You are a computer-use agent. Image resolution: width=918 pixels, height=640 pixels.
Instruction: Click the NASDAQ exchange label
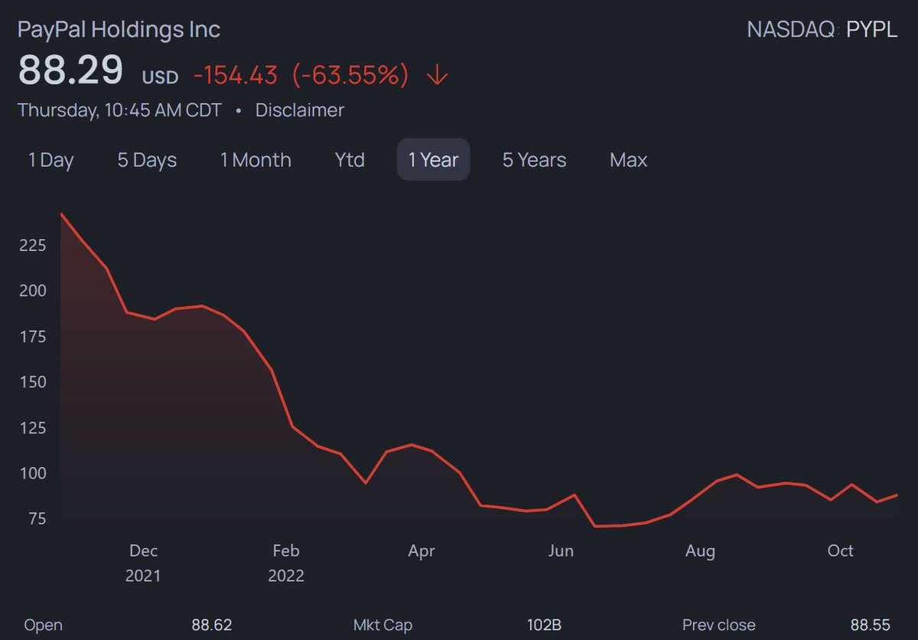[x=792, y=31]
